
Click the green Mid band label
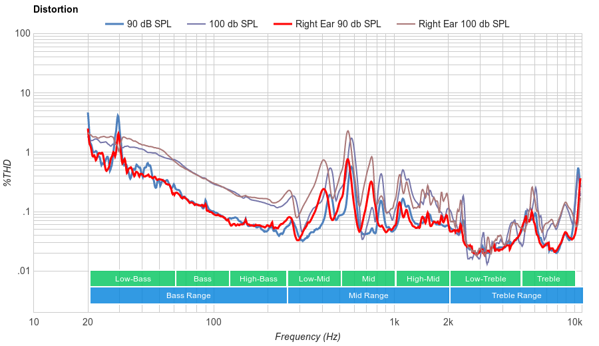[x=368, y=279]
